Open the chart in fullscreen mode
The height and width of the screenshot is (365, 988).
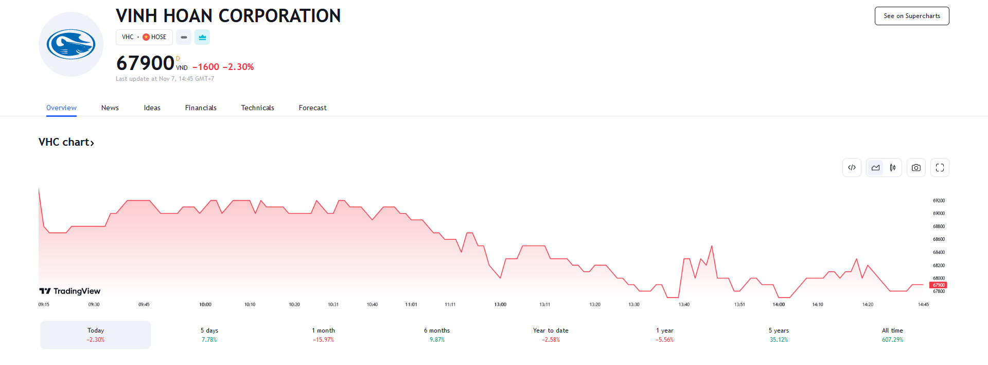pos(940,168)
